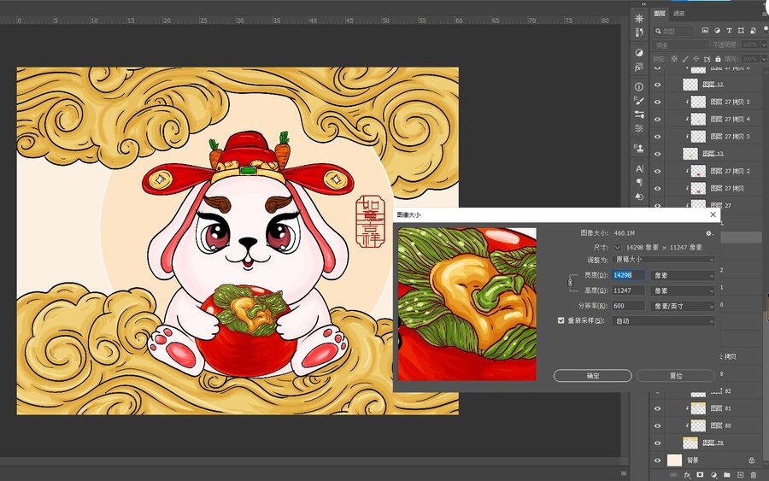Hide layer 图层 79
This screenshot has width=769, height=481.
point(657,443)
